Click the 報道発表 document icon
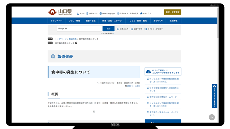 click(53, 56)
